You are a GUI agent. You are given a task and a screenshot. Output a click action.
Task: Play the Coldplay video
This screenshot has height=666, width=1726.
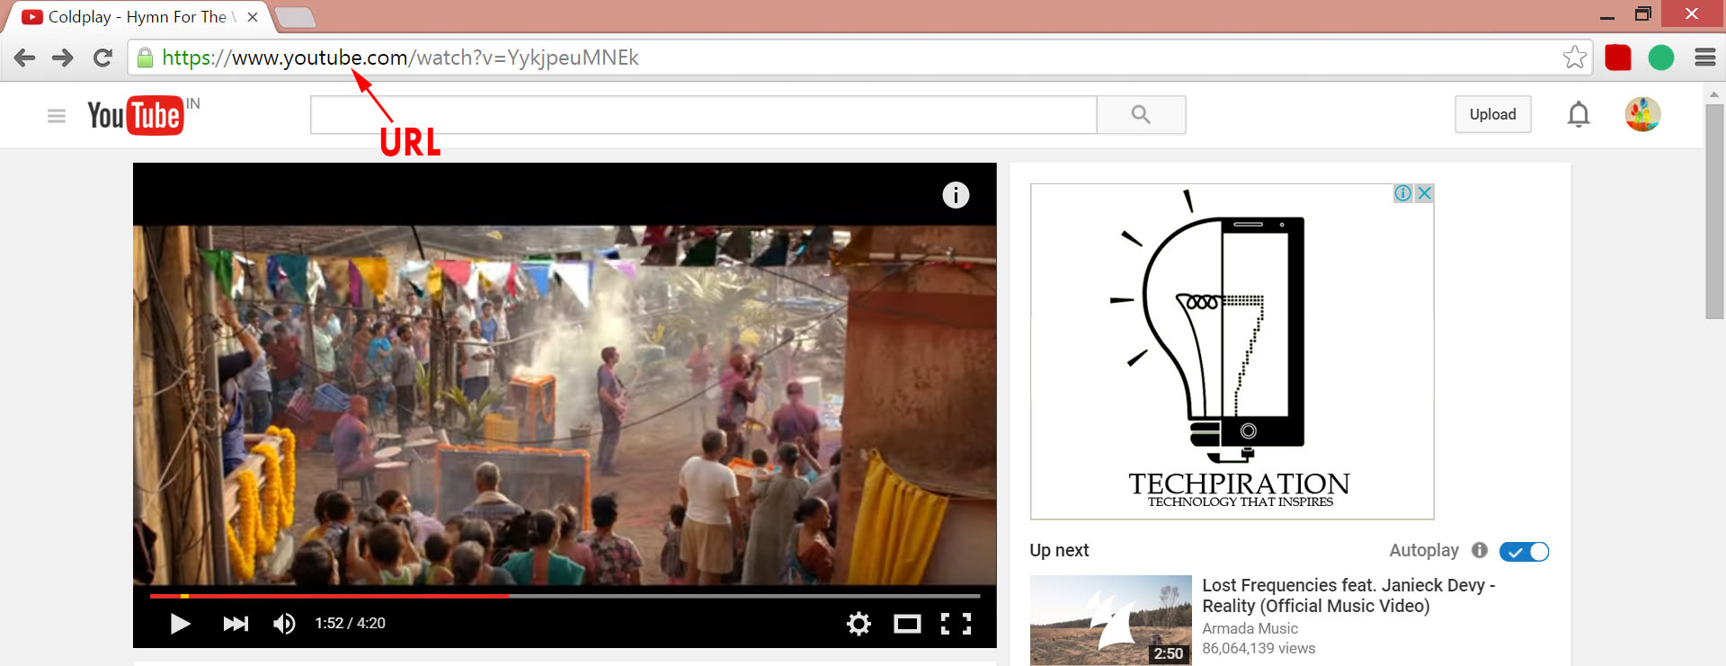pos(180,624)
